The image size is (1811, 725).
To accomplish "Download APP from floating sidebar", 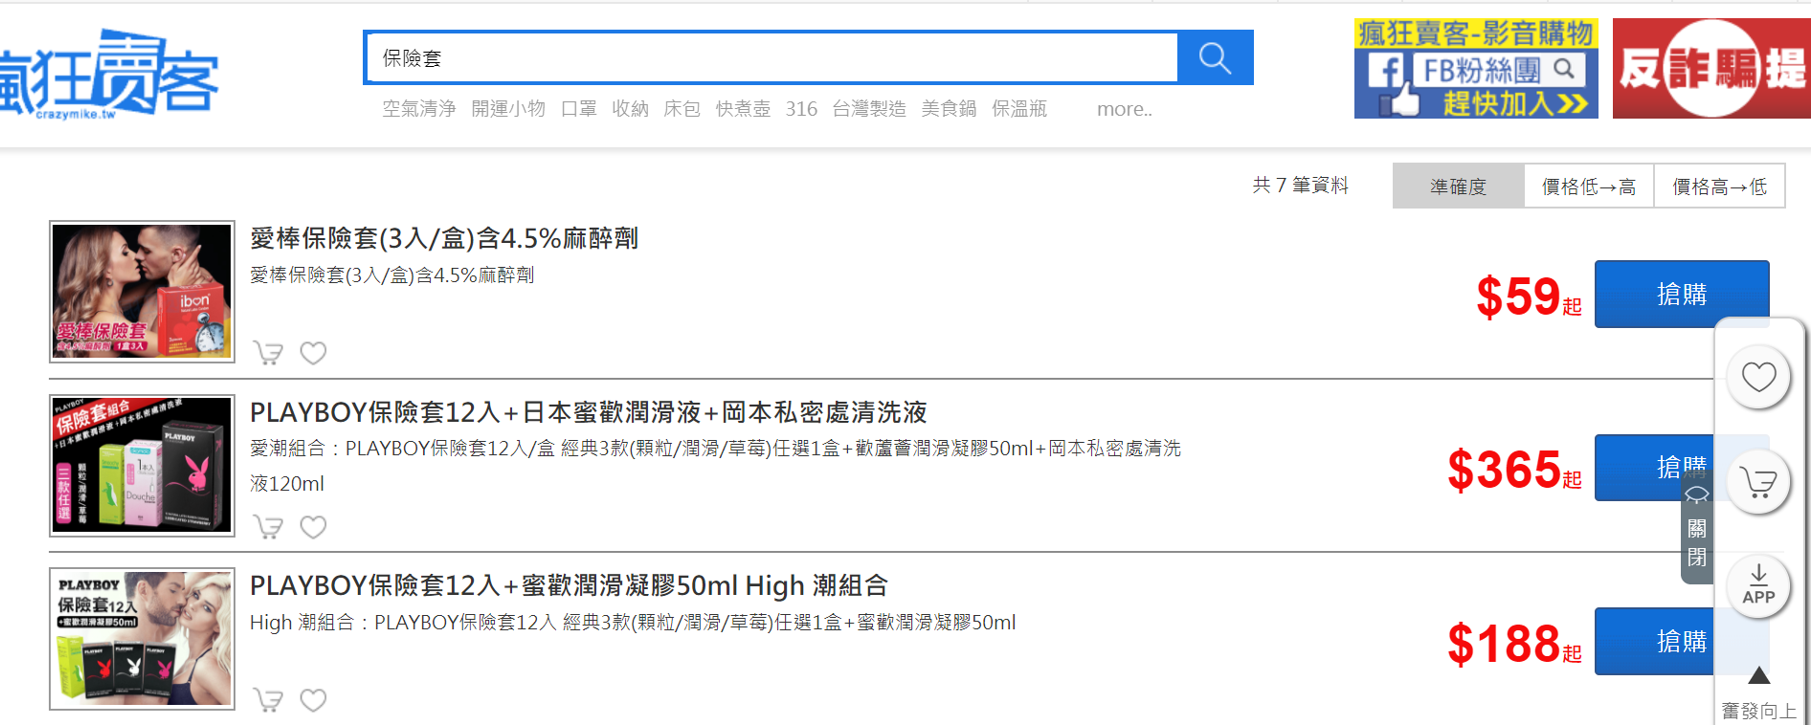I will (x=1757, y=585).
